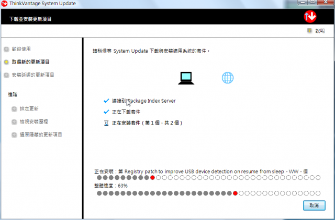Click the checkmark beside Package Index Server
The image size is (335, 220).
[106, 101]
